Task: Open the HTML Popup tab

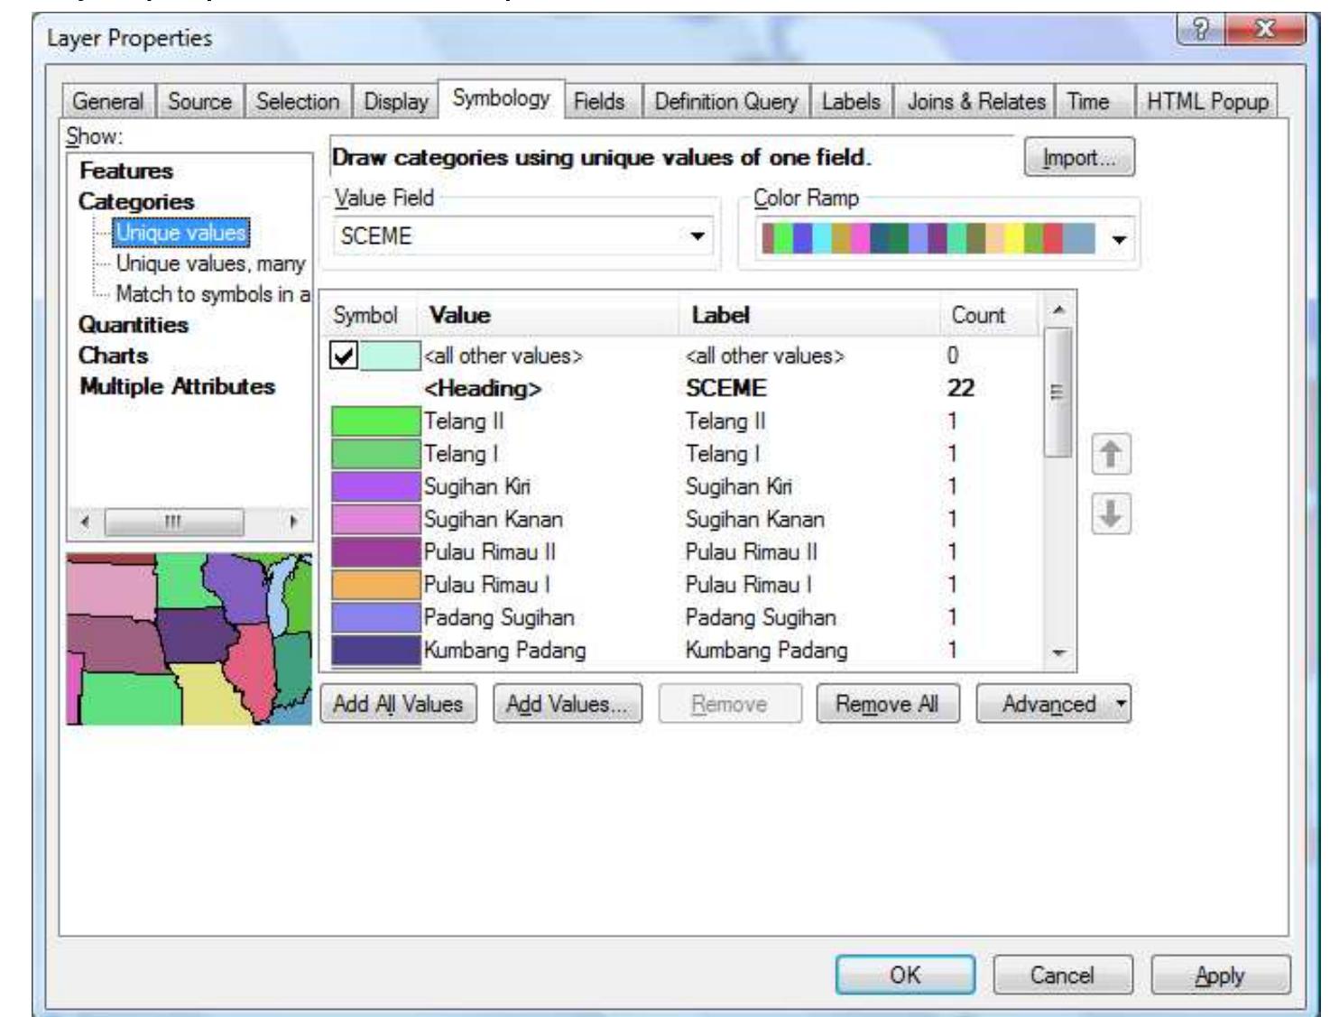Action: pos(1207,102)
